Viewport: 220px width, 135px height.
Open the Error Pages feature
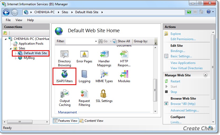point(84,57)
